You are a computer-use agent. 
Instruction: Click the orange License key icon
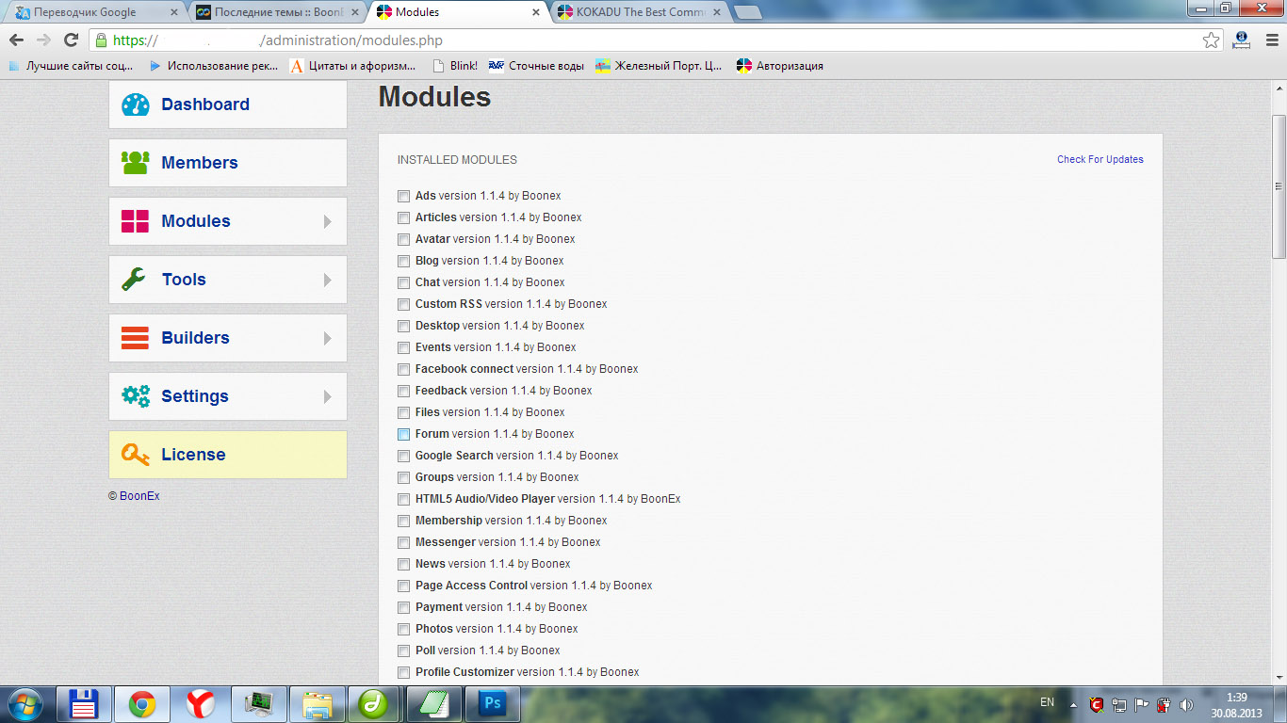pos(136,455)
